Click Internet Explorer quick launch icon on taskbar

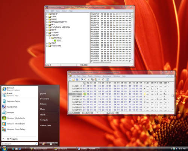click(x=13, y=149)
